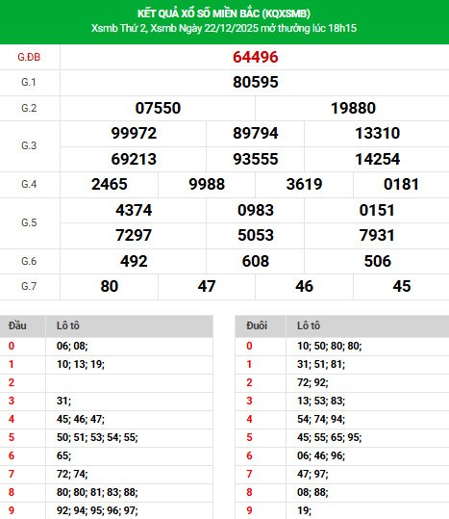Image resolution: width=449 pixels, height=519 pixels.
Task: Select fifth prize number 4374
Action: point(134,210)
